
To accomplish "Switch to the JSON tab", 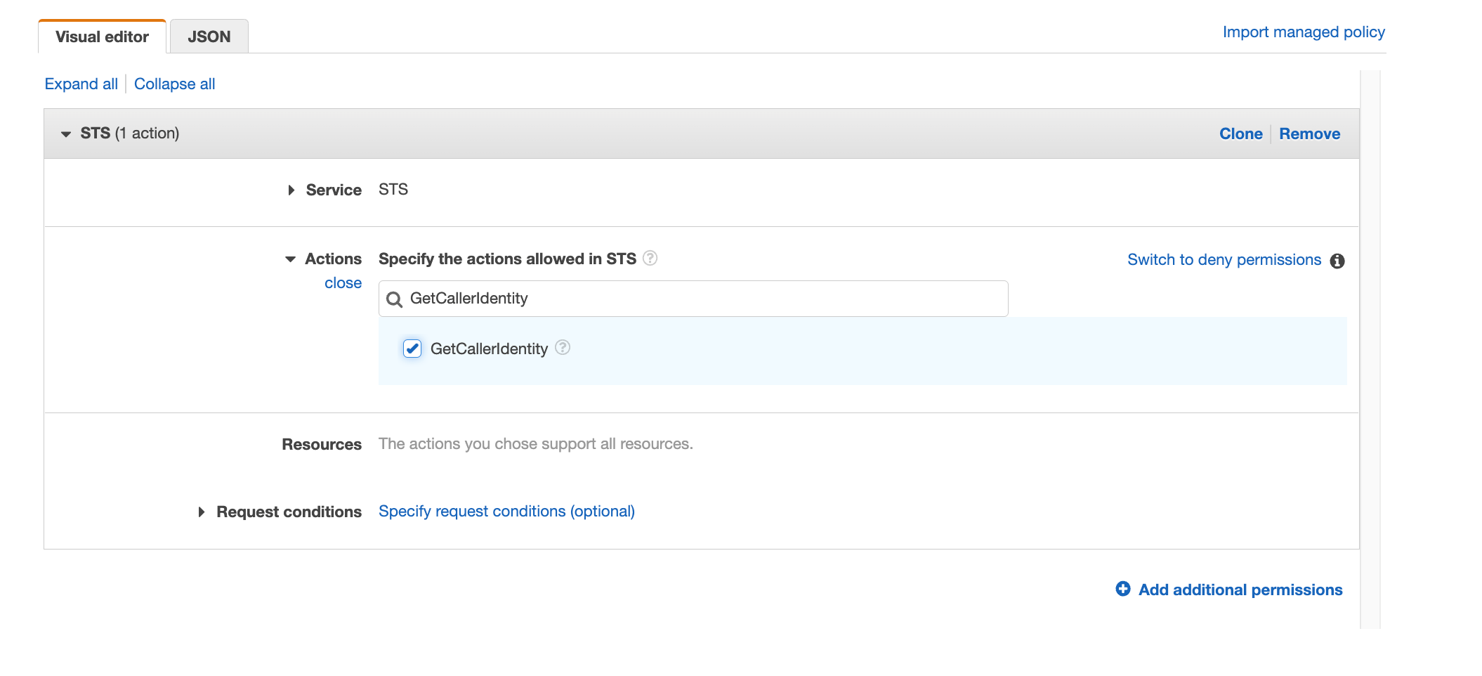I will (208, 36).
